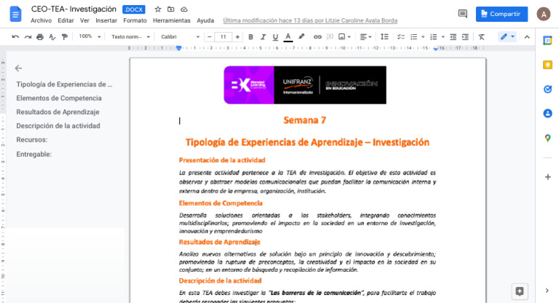The width and height of the screenshot is (559, 303).
Task: Open the Archivo menu
Action: click(41, 20)
